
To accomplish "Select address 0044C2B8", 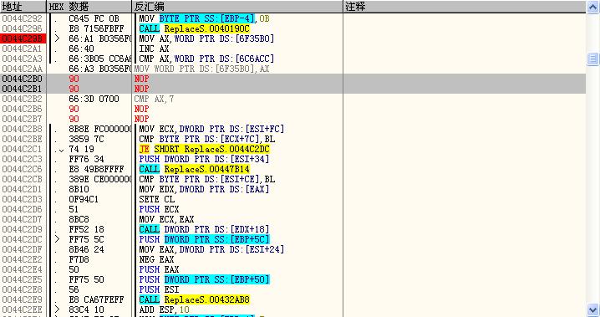I will (23, 129).
